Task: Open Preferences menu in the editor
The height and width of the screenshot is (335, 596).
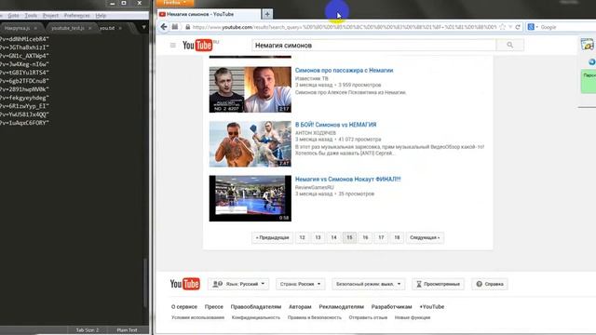Action: click(76, 16)
